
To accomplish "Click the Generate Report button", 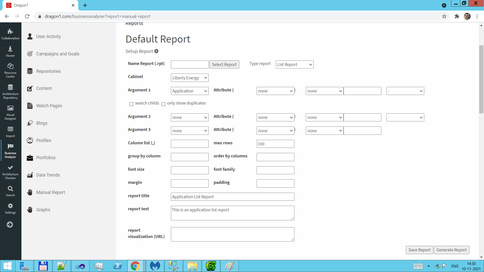I will (x=451, y=250).
